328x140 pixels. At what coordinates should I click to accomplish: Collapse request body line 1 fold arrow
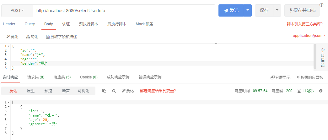point(8,46)
